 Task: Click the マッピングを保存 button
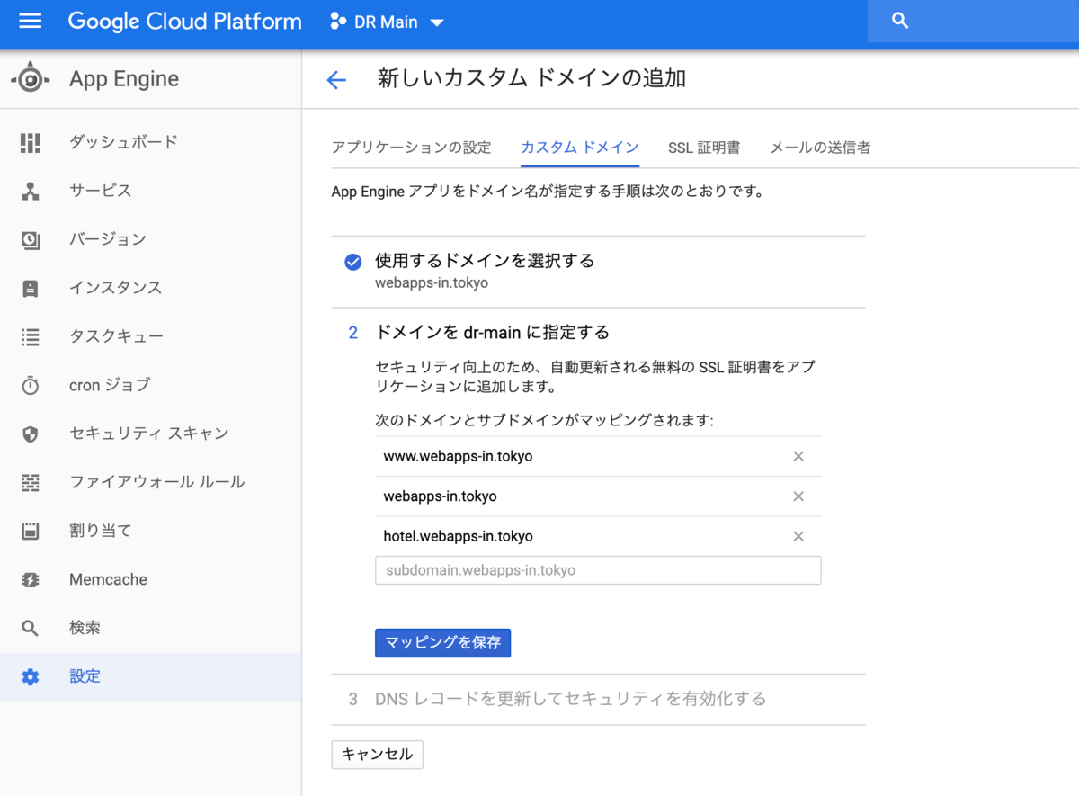click(x=442, y=643)
